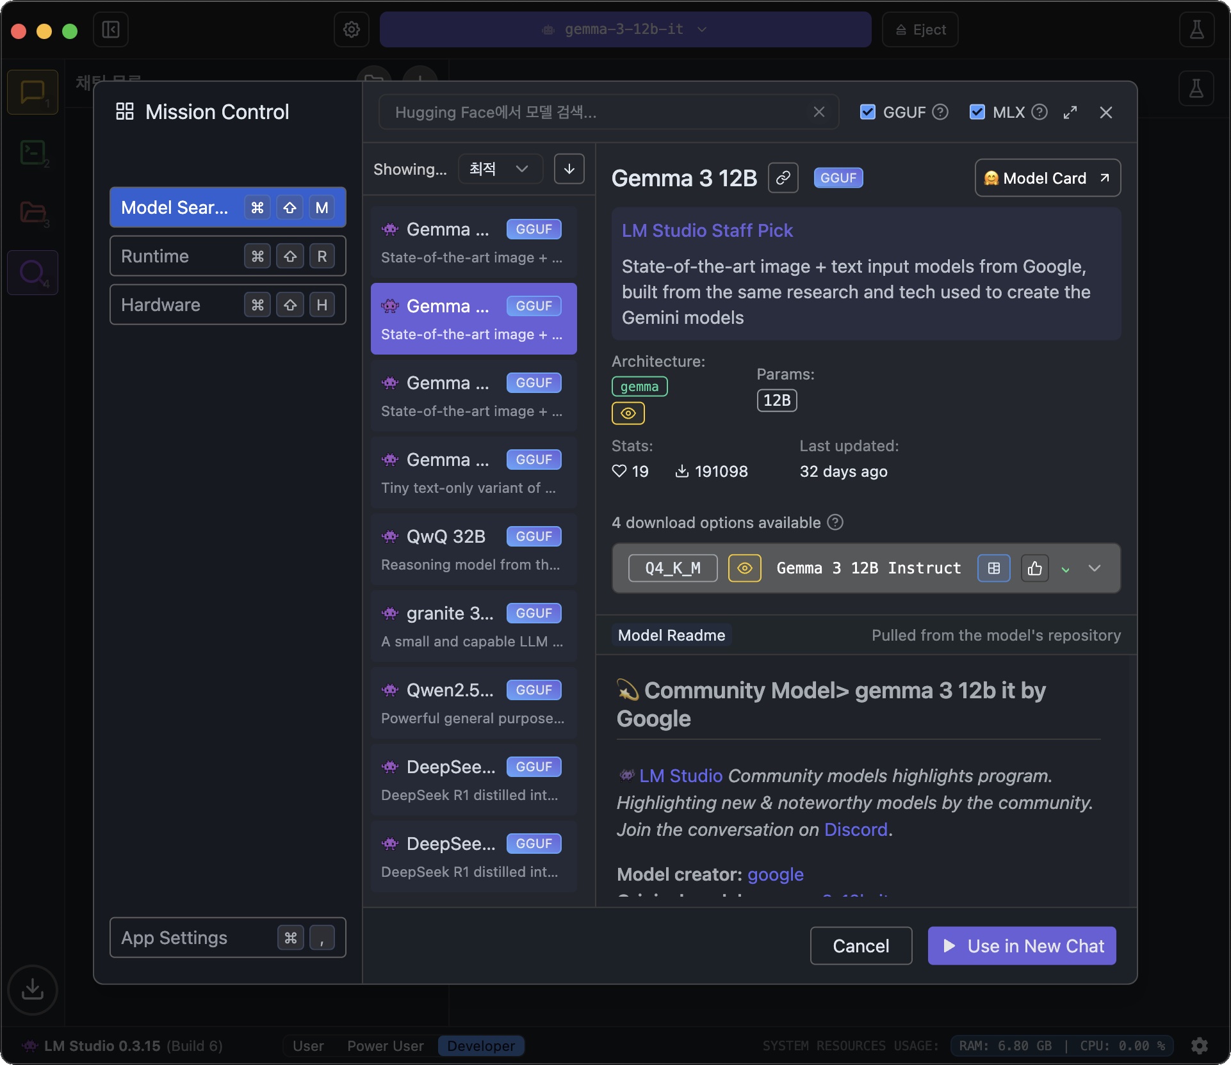The height and width of the screenshot is (1065, 1231).
Task: Select the last DeepSeek R1 distilled result
Action: coord(474,856)
